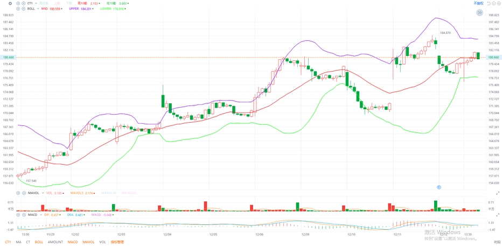
Task: Show the faded MAVOL20 line
Action: click(129, 193)
